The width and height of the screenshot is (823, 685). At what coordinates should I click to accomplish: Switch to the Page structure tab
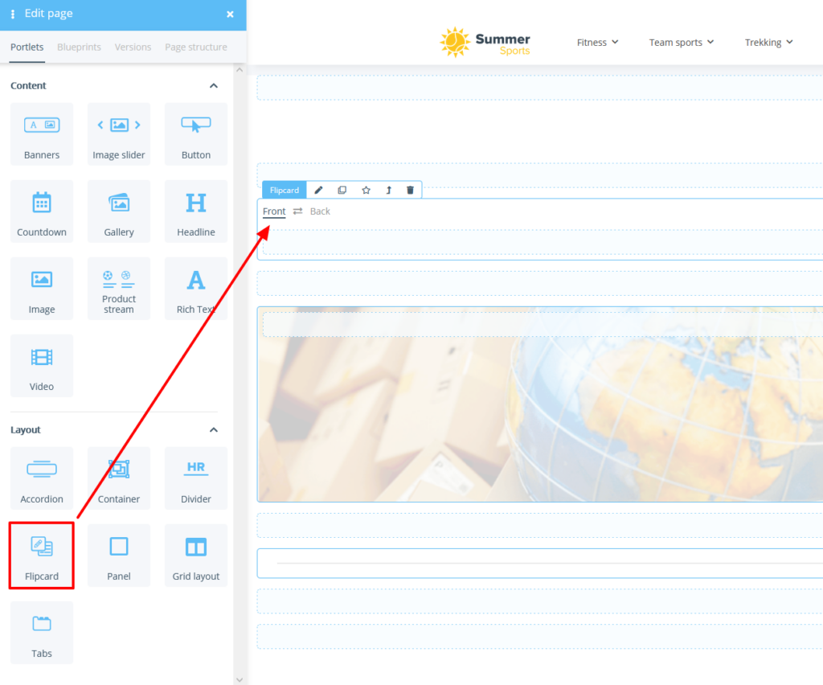click(195, 47)
